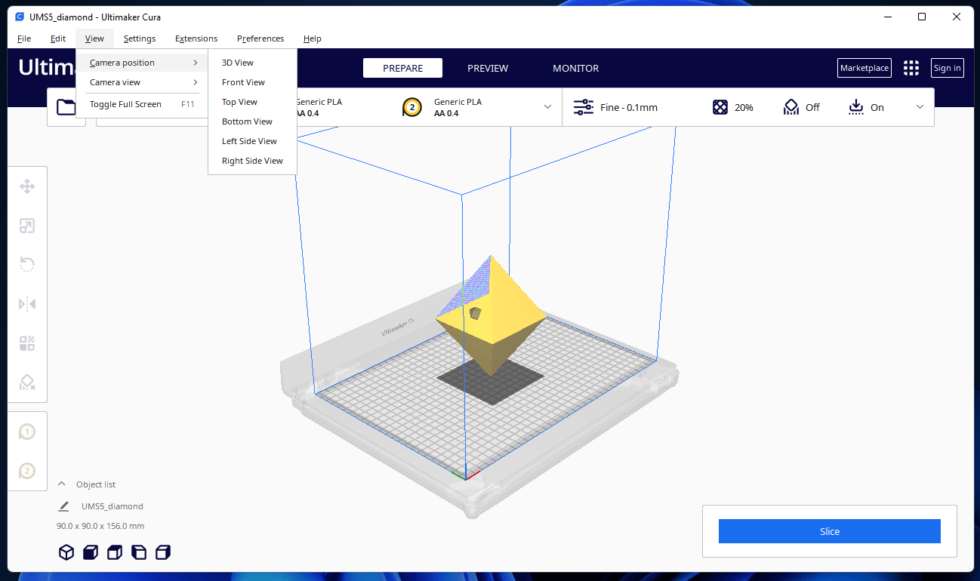Select Bottom View from submenu
The width and height of the screenshot is (980, 581).
[x=252, y=121]
